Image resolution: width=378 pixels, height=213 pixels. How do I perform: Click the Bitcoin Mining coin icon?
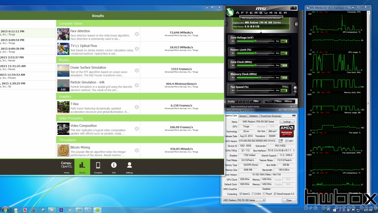pyautogui.click(x=63, y=151)
